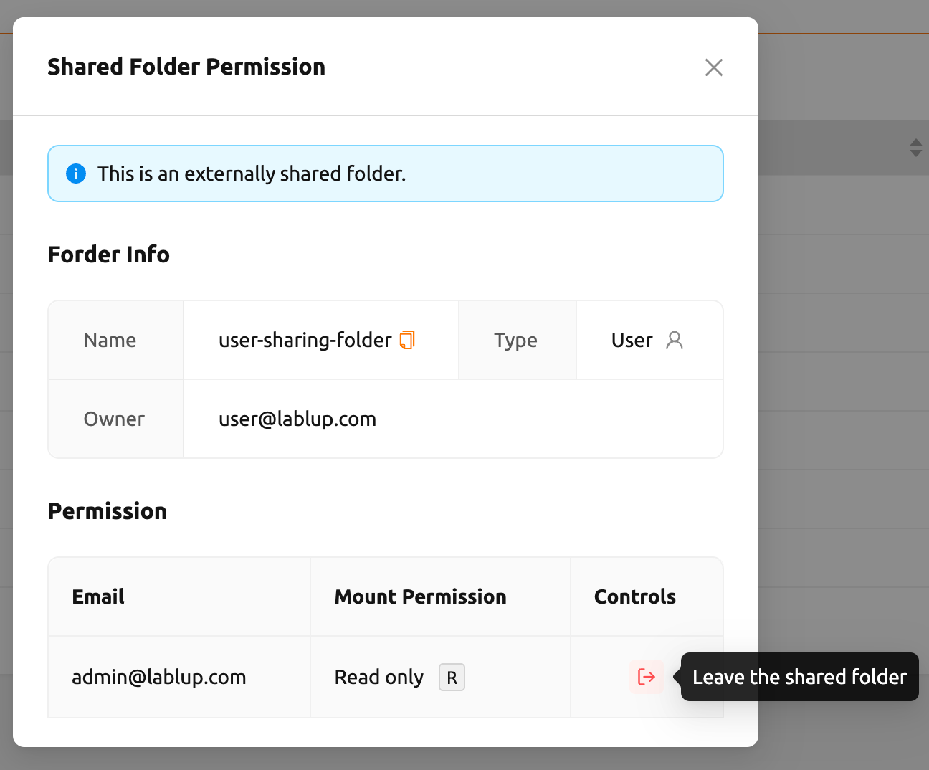Click the Read only permission text
Viewport: 929px width, 770px height.
[379, 677]
